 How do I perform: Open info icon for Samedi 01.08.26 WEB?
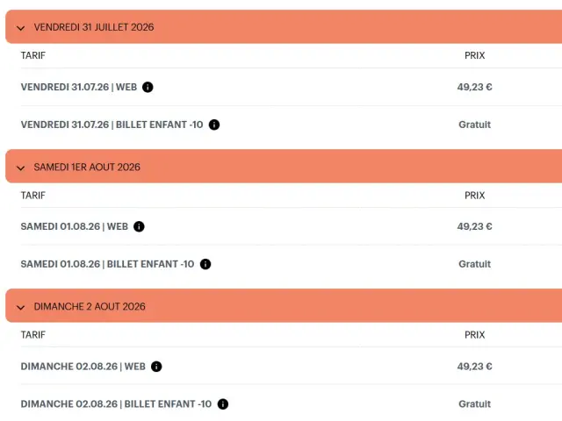(x=139, y=226)
